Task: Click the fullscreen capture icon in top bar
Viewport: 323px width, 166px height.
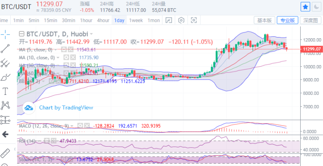Action: pos(194,20)
